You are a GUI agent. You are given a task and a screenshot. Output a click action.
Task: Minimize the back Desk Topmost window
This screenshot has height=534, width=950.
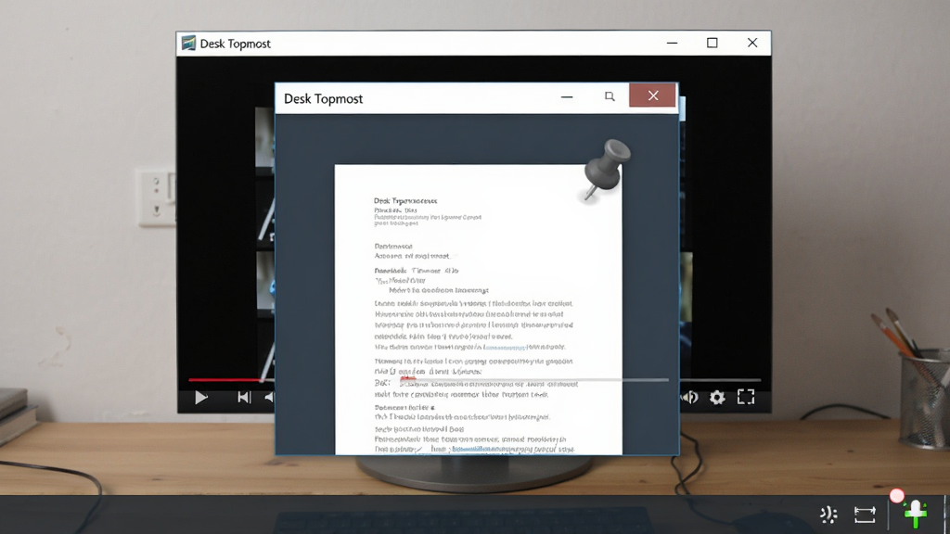[672, 43]
